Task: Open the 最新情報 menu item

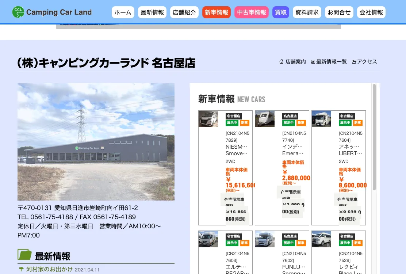Action: click(152, 12)
